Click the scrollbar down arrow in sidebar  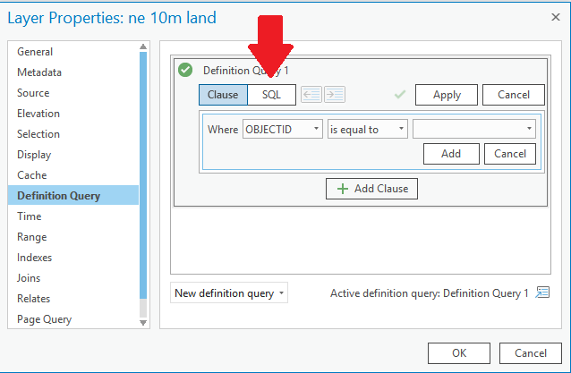click(x=143, y=323)
